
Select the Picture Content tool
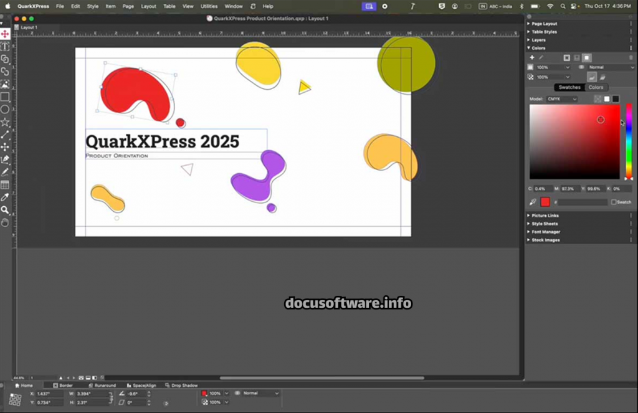coord(5,84)
